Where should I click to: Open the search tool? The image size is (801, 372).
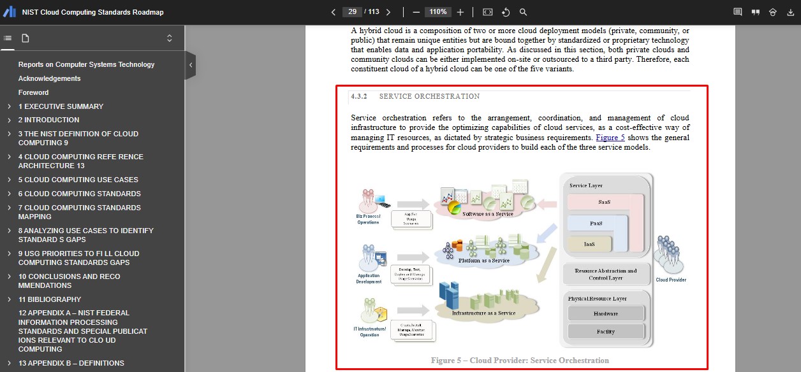coord(524,12)
